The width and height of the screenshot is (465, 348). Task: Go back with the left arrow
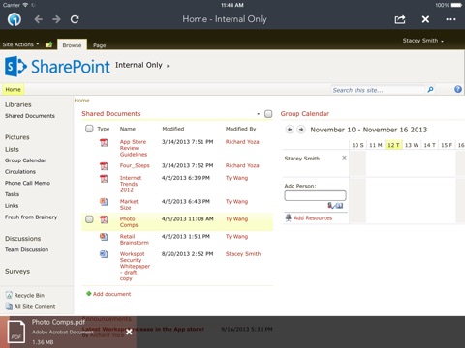(x=39, y=19)
